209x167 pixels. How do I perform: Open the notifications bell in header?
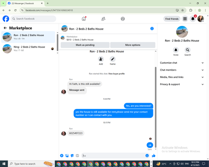click(x=193, y=19)
